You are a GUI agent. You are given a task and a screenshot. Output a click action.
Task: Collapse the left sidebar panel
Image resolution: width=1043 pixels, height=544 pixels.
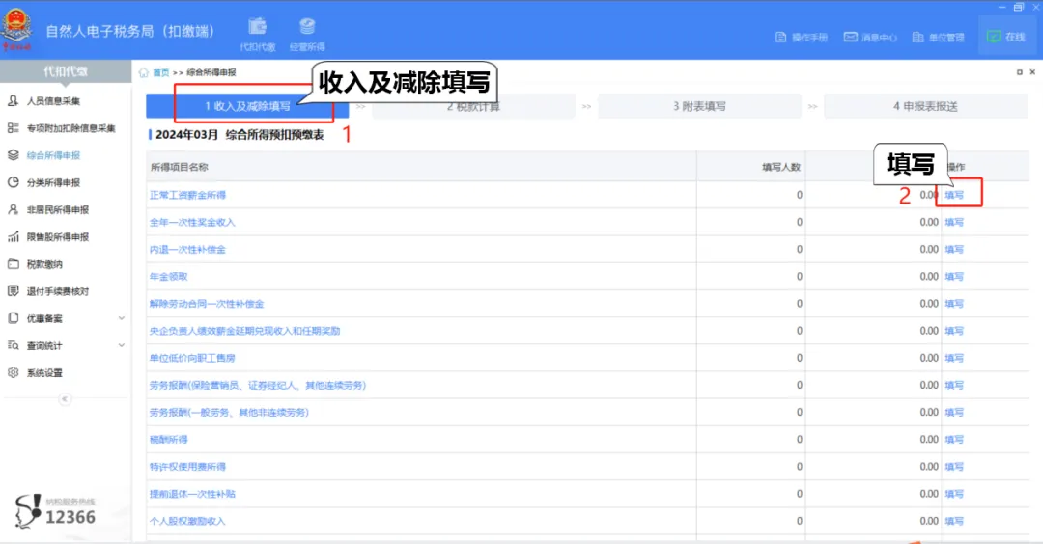point(66,399)
